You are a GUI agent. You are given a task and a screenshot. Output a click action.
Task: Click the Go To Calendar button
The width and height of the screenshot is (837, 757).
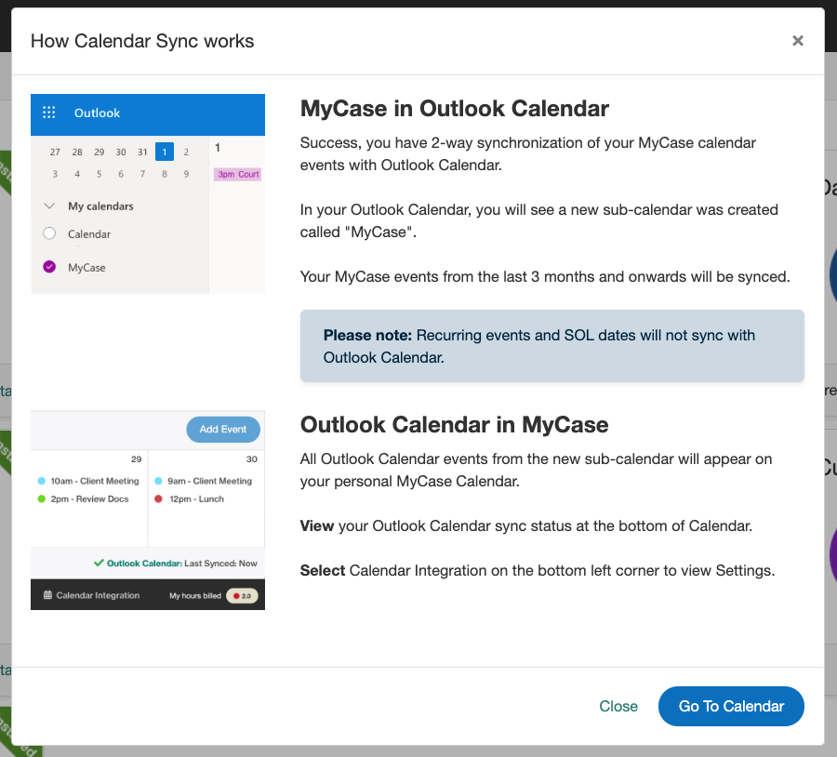(x=731, y=706)
